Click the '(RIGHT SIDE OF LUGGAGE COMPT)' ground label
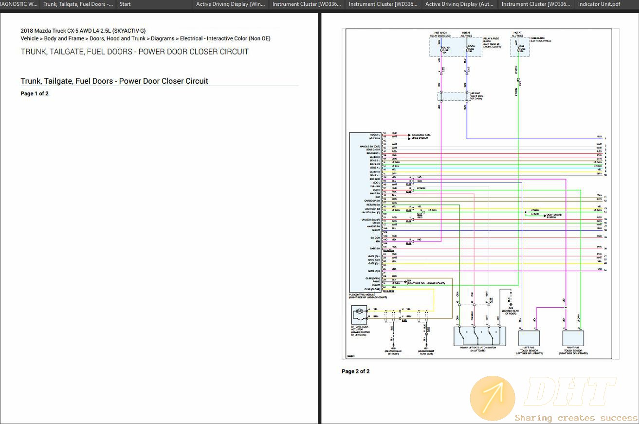Viewport: 639px width, 424px height. tap(426, 283)
